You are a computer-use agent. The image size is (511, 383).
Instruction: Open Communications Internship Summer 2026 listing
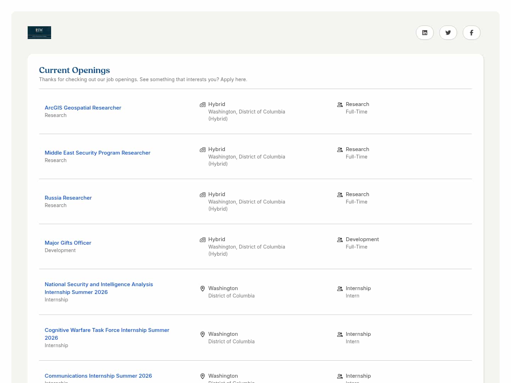tap(98, 376)
